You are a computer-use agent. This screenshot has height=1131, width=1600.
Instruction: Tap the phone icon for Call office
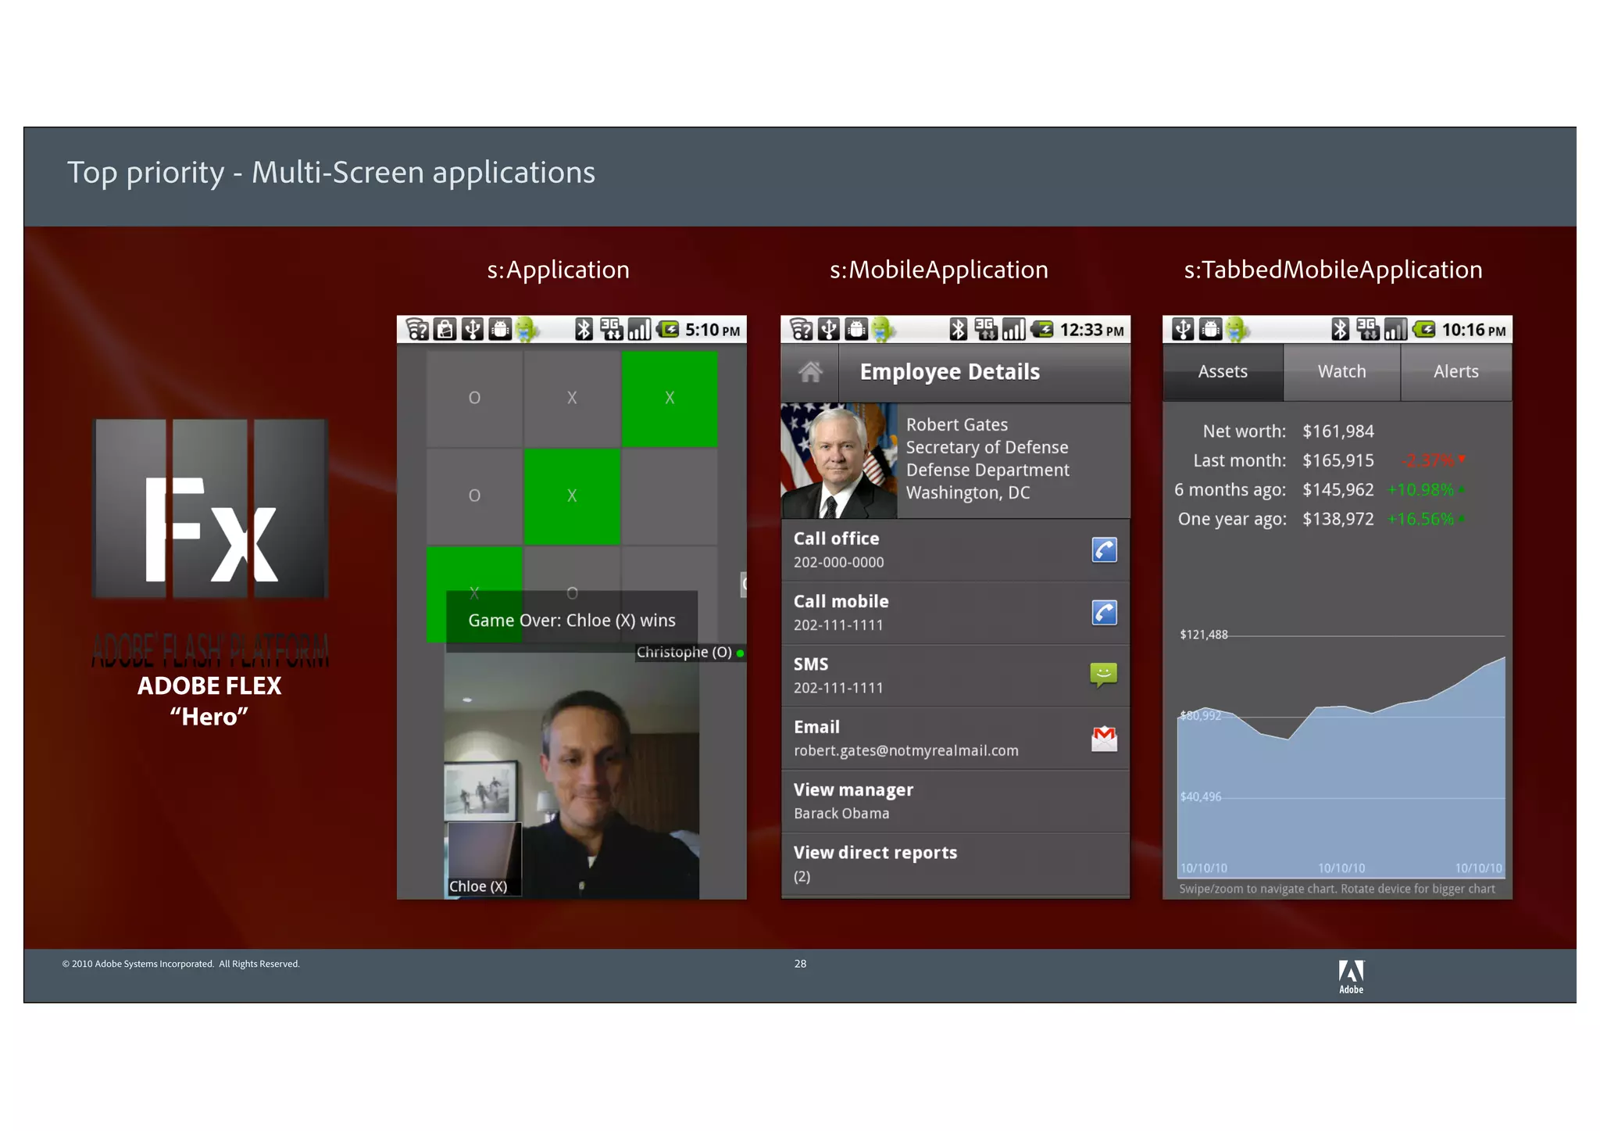click(1104, 550)
